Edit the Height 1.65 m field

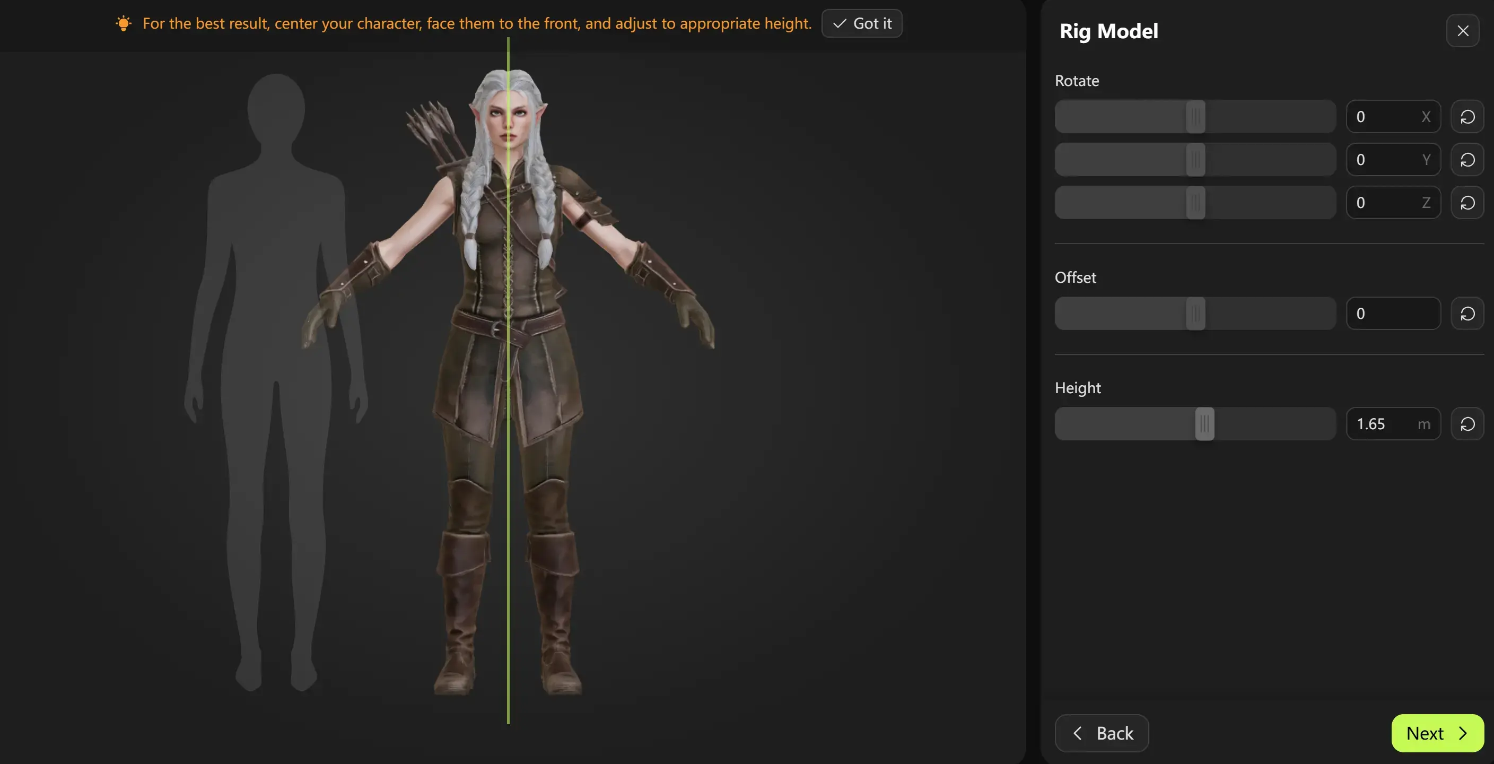(1393, 424)
